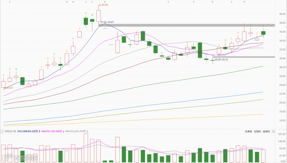Click the 140.00 volume axis label
Screen dimensions: 287x163
click(282, 141)
